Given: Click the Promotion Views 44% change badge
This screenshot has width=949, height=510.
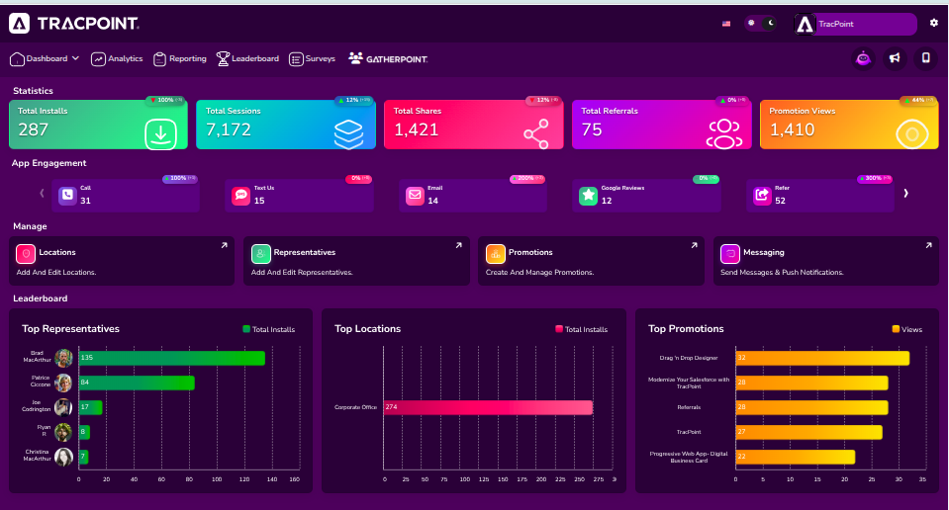Looking at the screenshot, I should click(x=917, y=100).
